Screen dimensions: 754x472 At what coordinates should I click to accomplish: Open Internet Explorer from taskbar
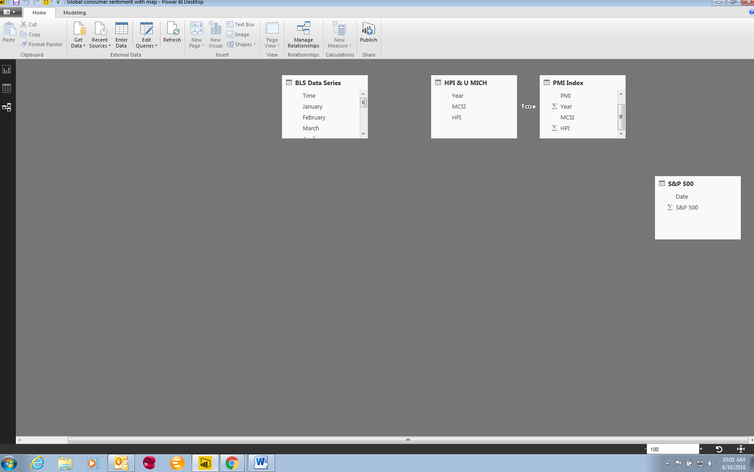click(x=37, y=463)
